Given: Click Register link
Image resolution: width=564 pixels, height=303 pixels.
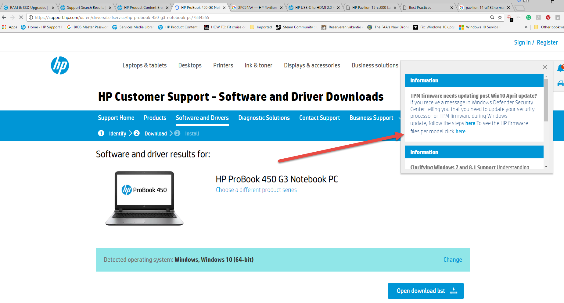Looking at the screenshot, I should [547, 42].
